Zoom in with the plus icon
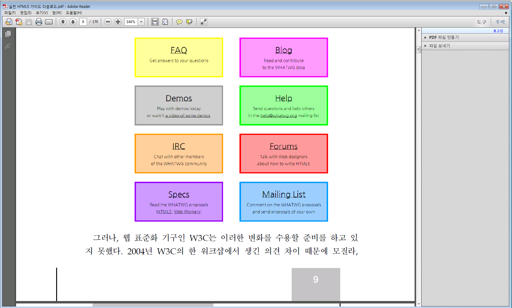This screenshot has width=512, height=308. pos(118,22)
